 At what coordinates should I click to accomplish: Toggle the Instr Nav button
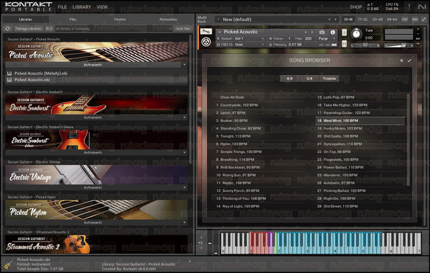tap(183, 28)
